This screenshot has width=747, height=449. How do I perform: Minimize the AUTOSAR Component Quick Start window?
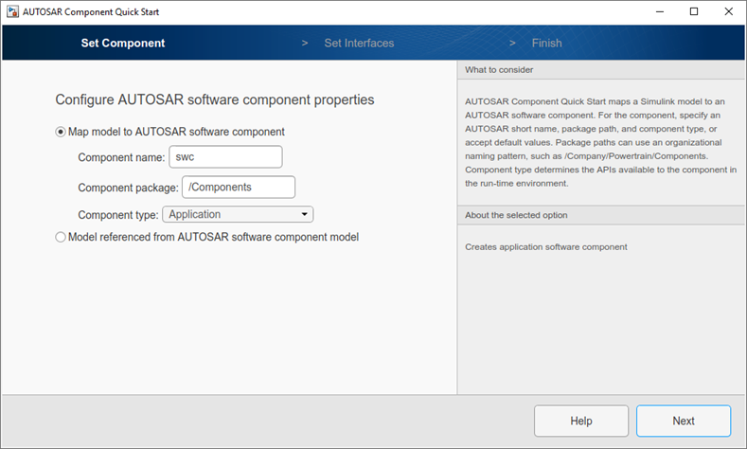click(x=660, y=12)
